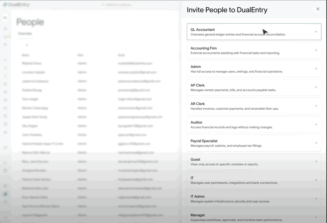The height and width of the screenshot is (223, 327).
Task: Pick the AP Clerk role
Action: coord(254,87)
